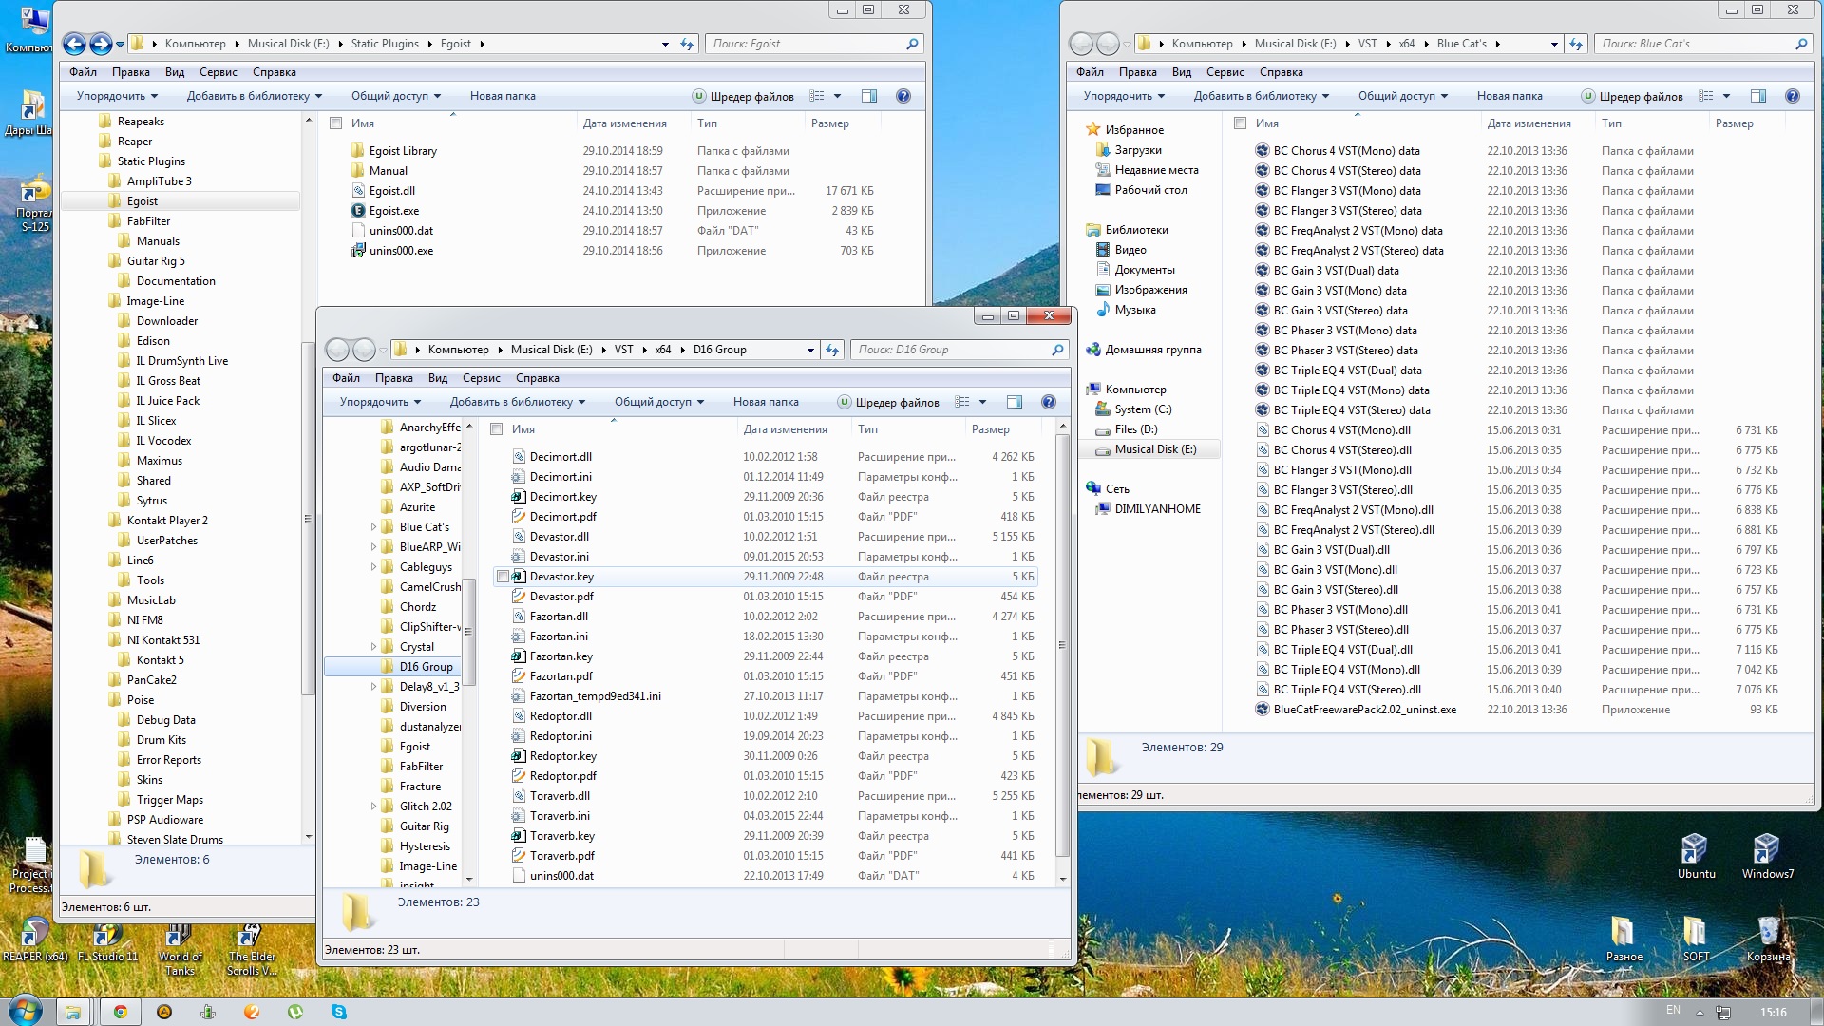Tick the select-all checkbox in D16 Group list
Screen dimensions: 1824x1026
point(496,429)
